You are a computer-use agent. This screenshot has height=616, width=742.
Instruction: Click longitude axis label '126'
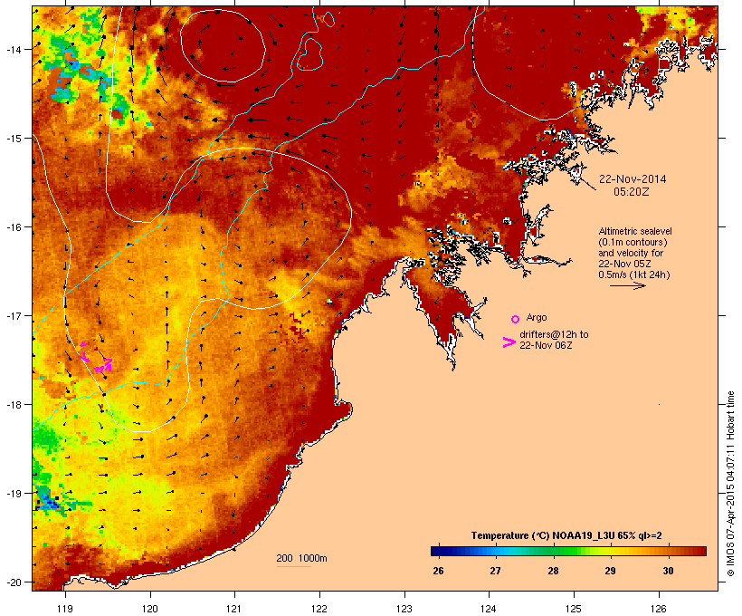coord(659,609)
